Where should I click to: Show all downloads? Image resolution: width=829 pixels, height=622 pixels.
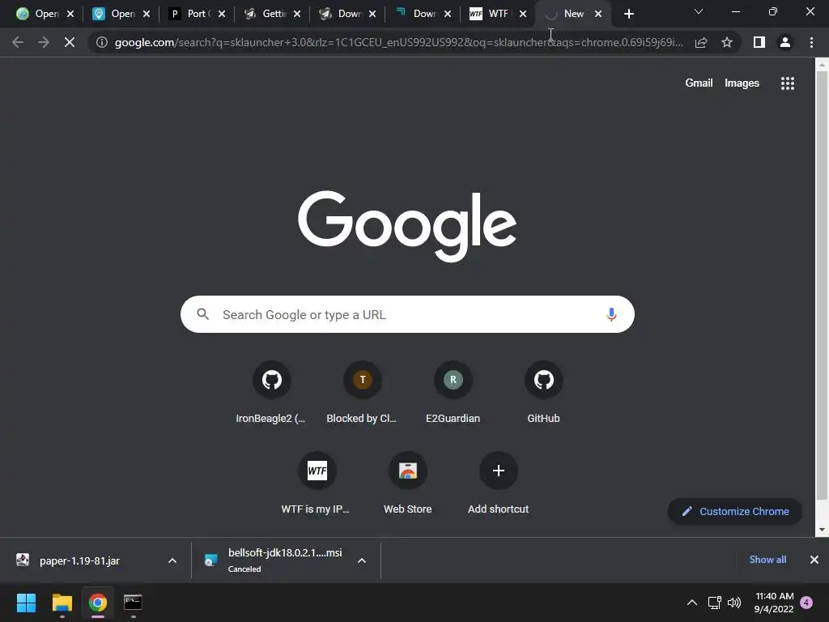[x=767, y=560]
